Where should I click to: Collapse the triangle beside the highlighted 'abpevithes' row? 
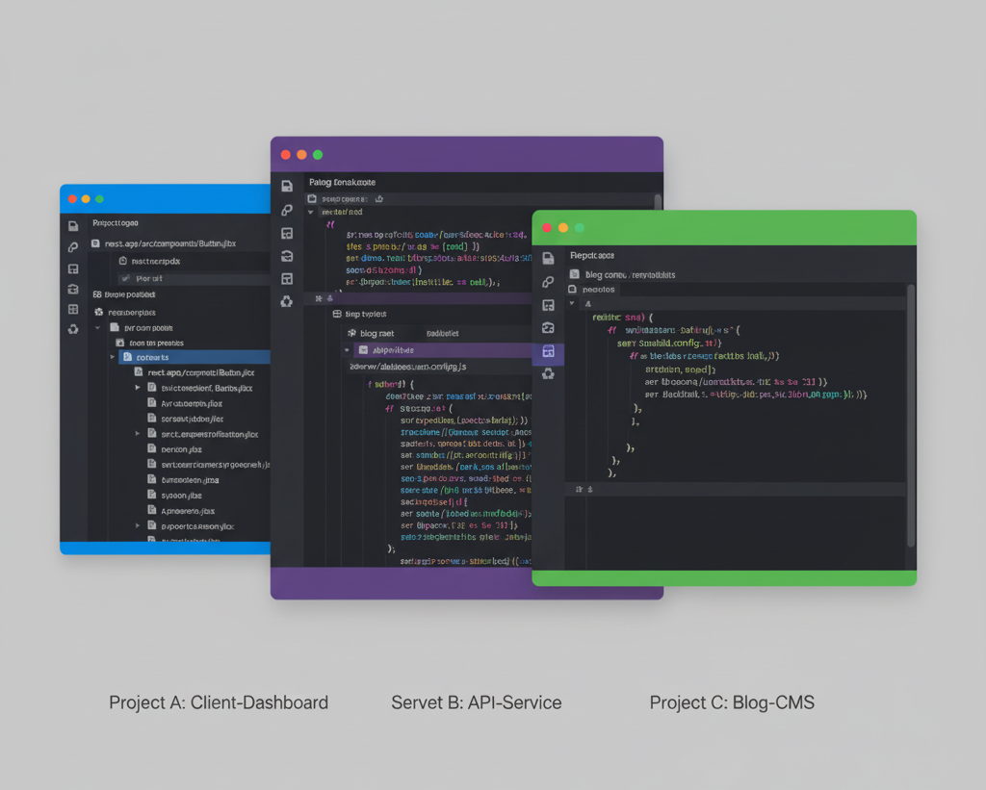click(347, 350)
